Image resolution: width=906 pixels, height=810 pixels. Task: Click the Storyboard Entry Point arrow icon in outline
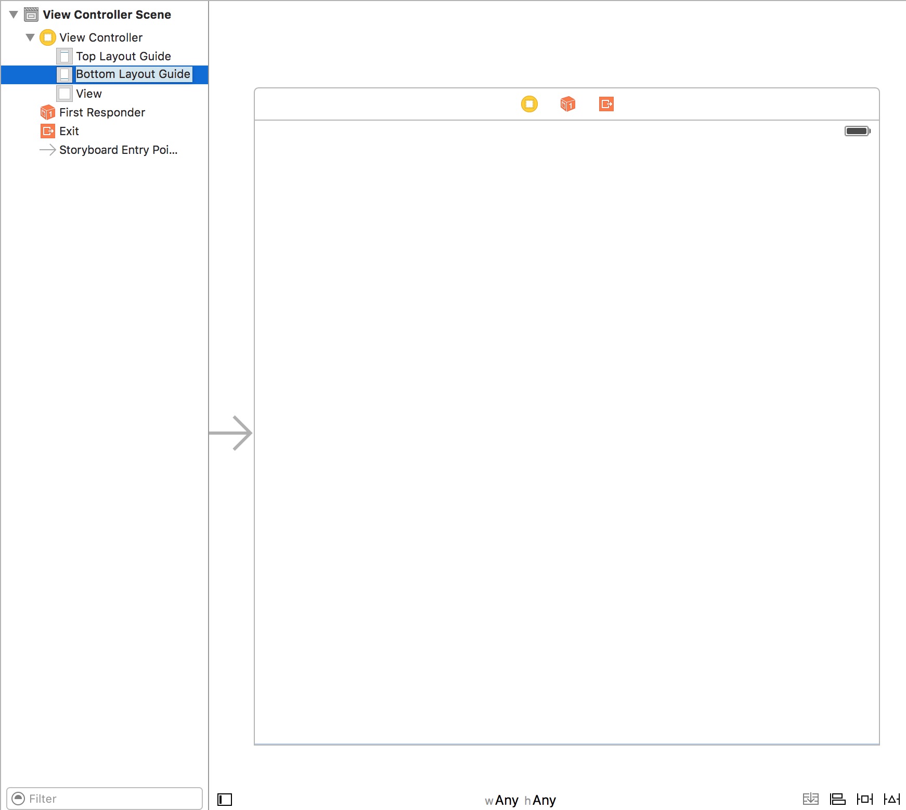(48, 150)
